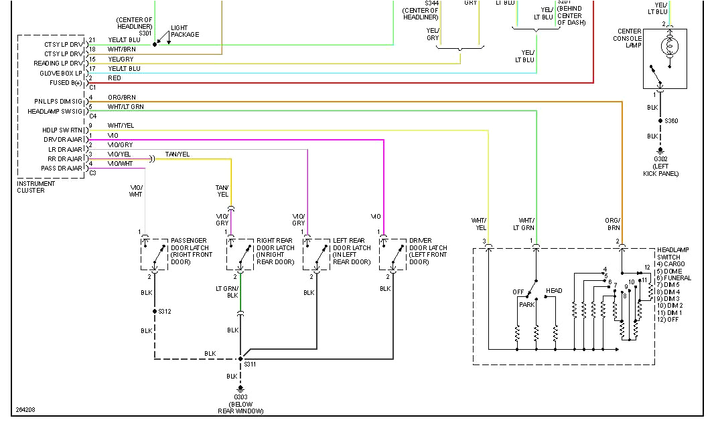
Task: Click the HEADLAMP SW SIG pin 5 terminal
Action: (86, 110)
